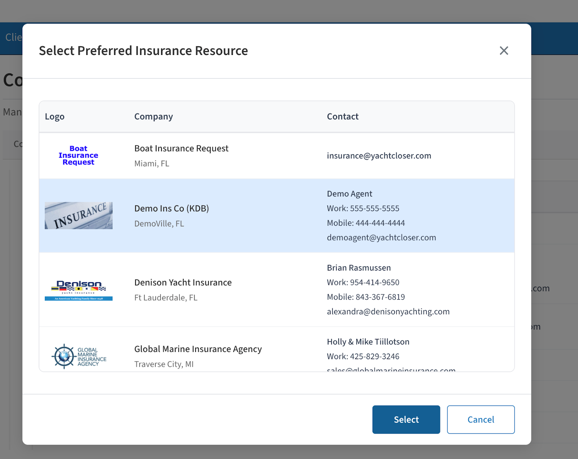
Task: Click the Traverse City, MI location text
Action: [x=164, y=364]
